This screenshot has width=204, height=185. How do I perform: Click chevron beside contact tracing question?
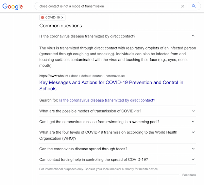tap(193, 159)
